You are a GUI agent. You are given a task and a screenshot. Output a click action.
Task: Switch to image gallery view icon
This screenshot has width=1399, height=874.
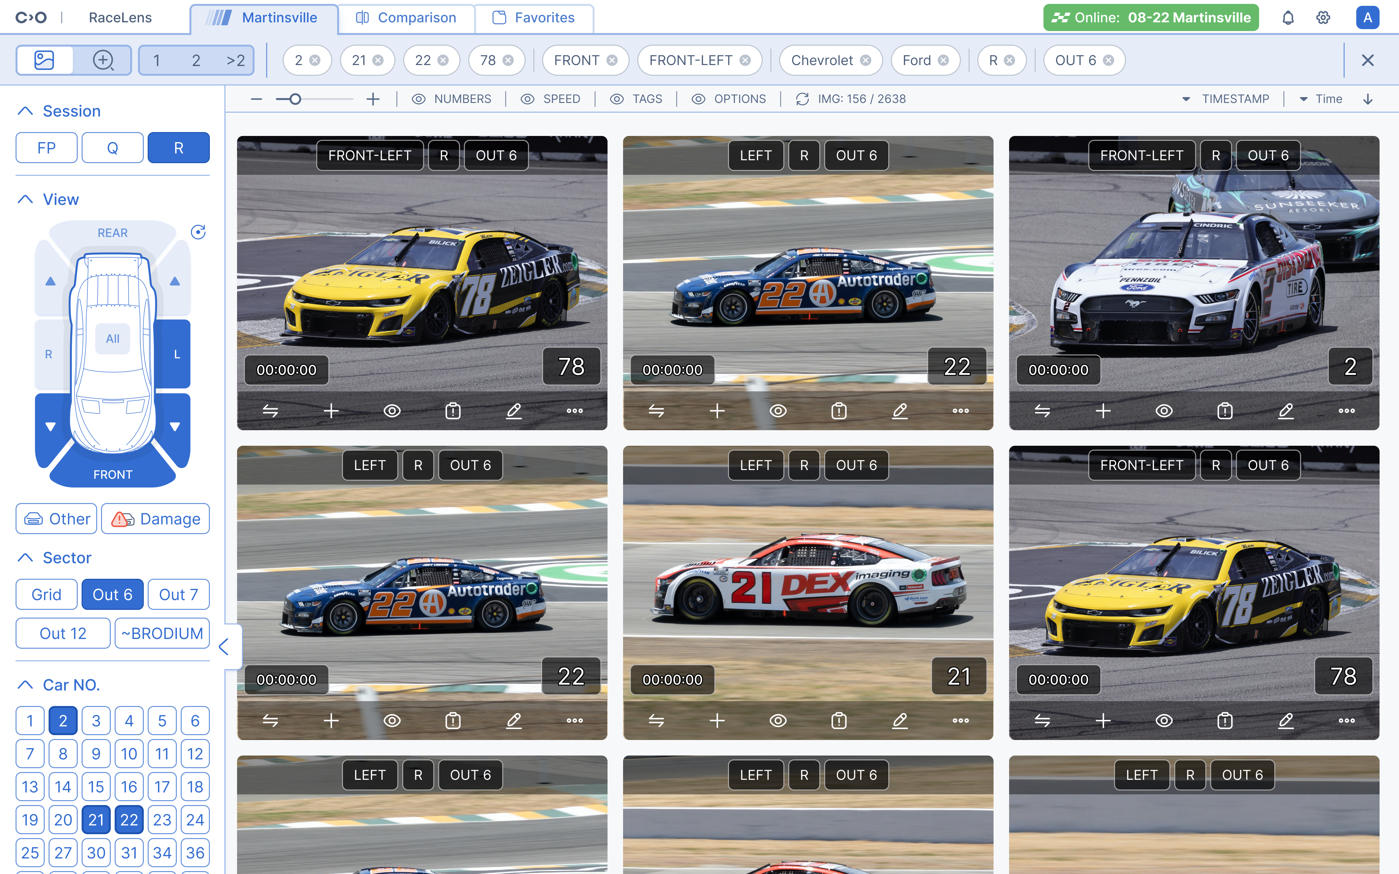pos(44,60)
